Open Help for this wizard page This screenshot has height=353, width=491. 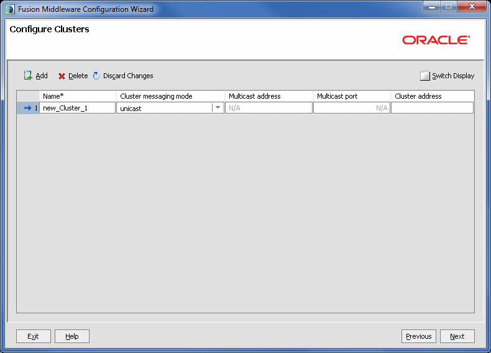coord(72,336)
